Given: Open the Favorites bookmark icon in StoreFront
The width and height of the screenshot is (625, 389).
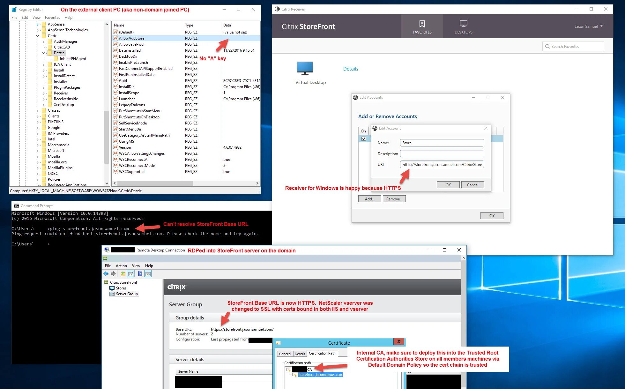Looking at the screenshot, I should tap(422, 24).
